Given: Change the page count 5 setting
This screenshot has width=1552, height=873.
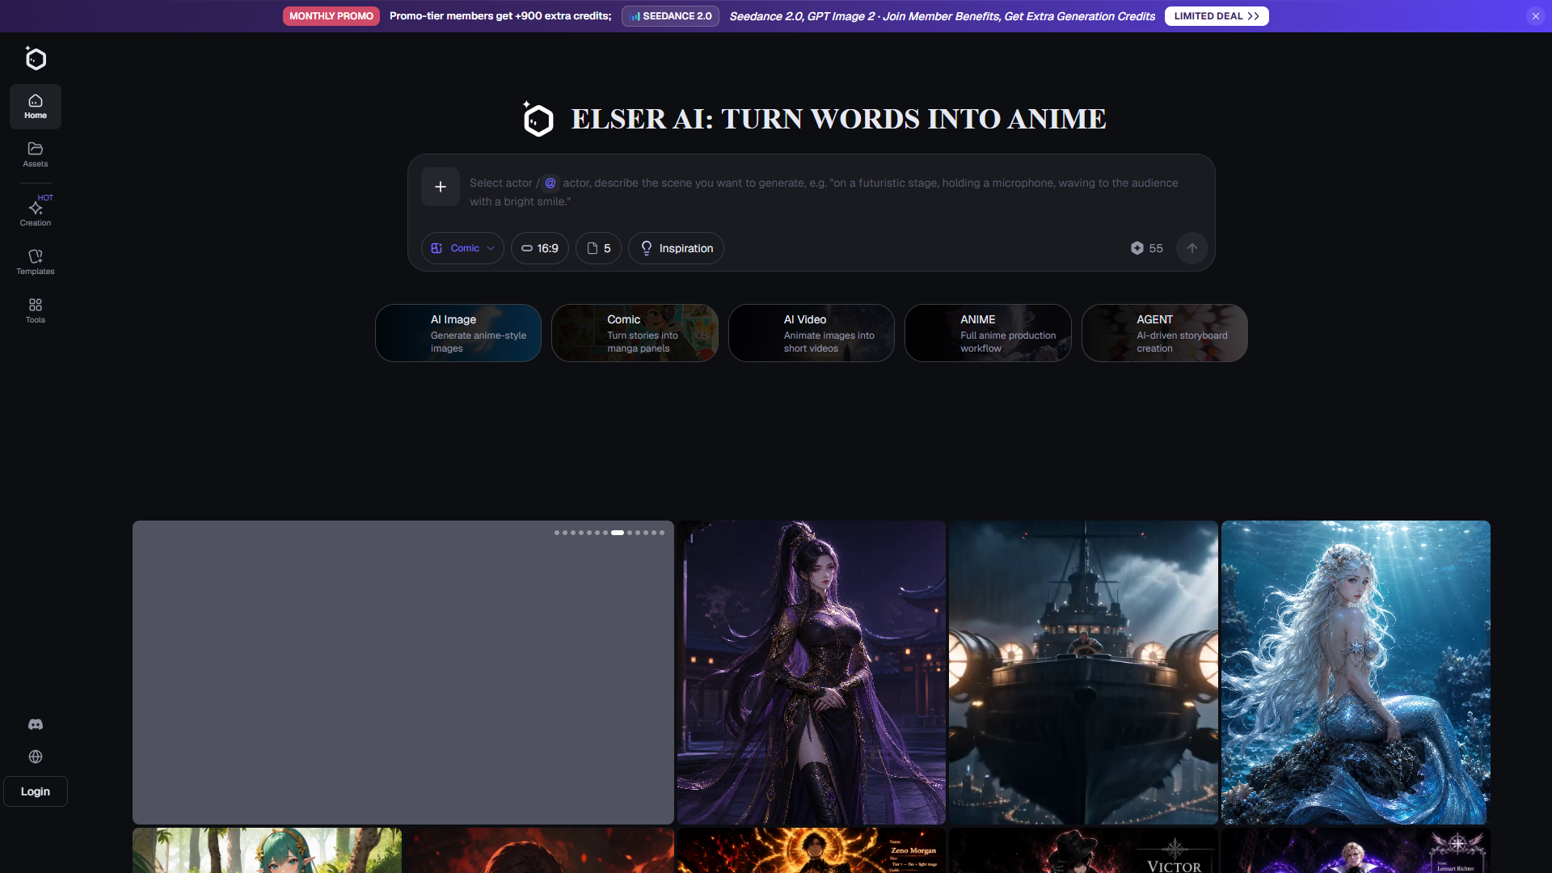Looking at the screenshot, I should (x=598, y=248).
